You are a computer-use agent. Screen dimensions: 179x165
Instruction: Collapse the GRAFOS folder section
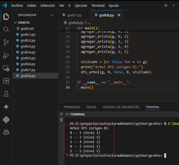15,23
